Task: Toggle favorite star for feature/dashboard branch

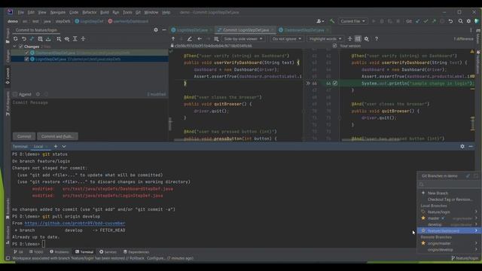Action: 423,231
